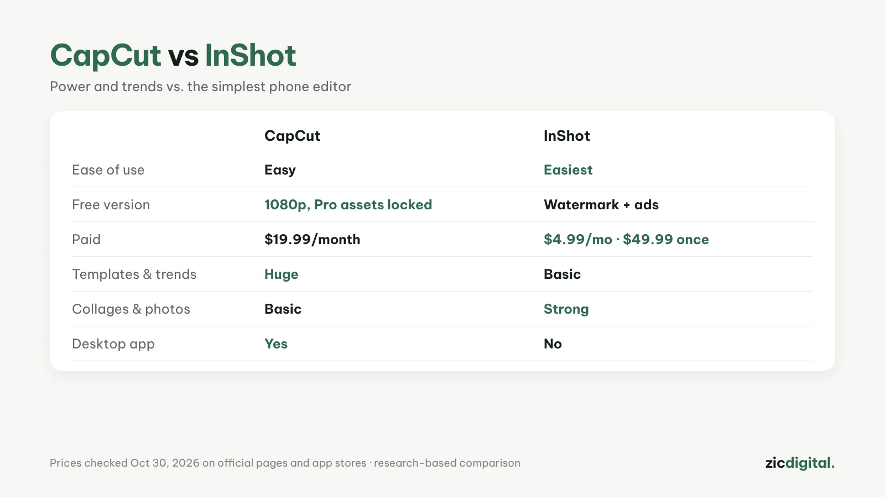This screenshot has height=497, width=885.
Task: Select the subtitle 'Power and trends vs. the simplest phone editor'
Action: tap(201, 87)
